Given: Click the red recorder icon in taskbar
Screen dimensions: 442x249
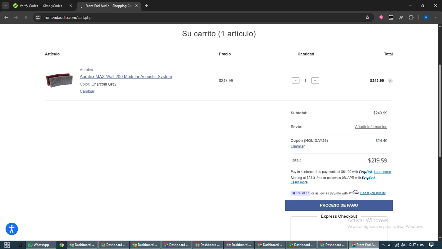Looking at the screenshot, I should coord(20,245).
